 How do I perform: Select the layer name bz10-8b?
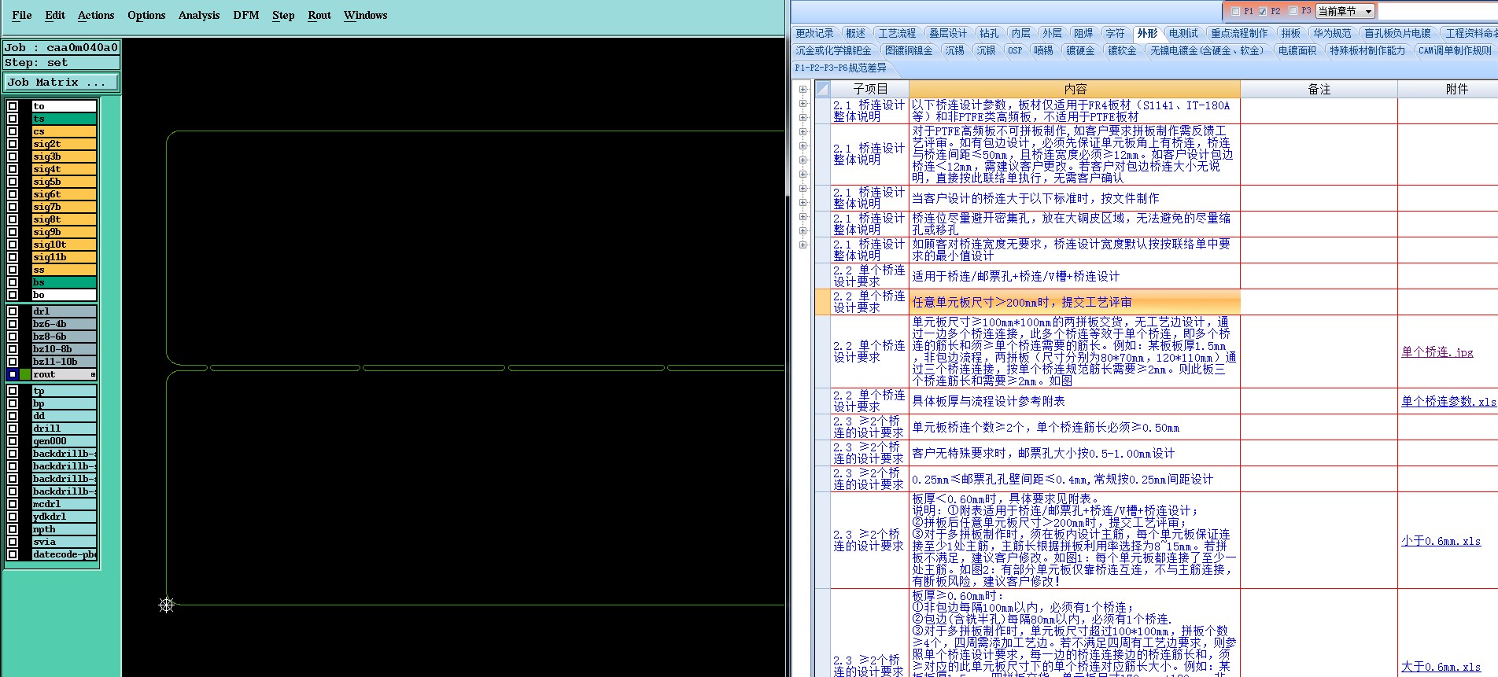click(64, 349)
